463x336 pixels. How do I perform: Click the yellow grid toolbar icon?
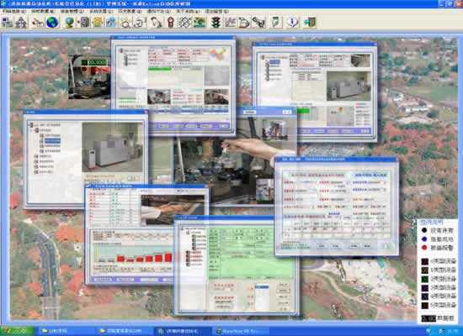pyautogui.click(x=98, y=22)
